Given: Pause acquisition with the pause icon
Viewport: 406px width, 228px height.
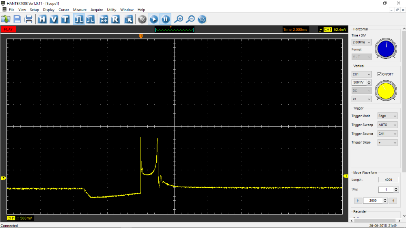Looking at the screenshot, I should [166, 19].
